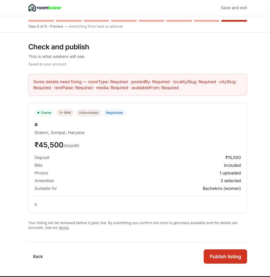
Task: Click the Save and exit link
Action: tap(234, 8)
